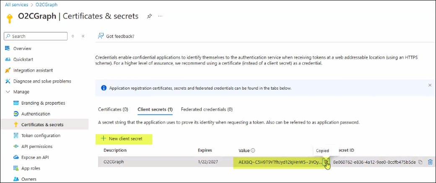Pin the O2CGraph blade
436x183 pixels.
pyautogui.click(x=149, y=16)
